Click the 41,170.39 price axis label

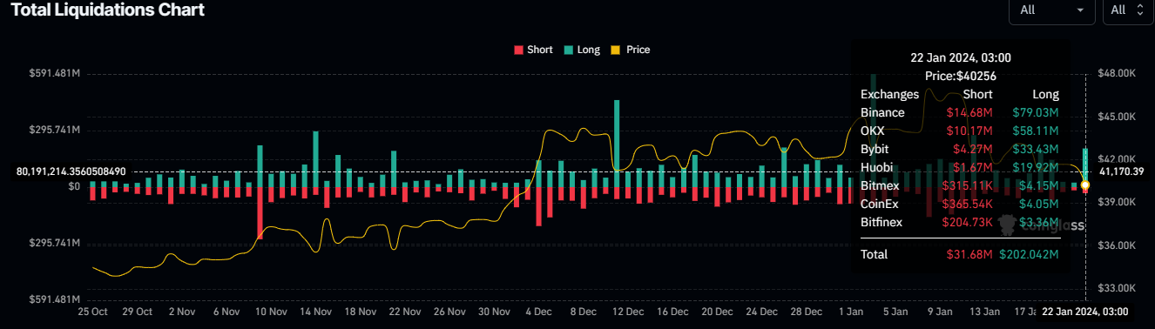click(1121, 171)
